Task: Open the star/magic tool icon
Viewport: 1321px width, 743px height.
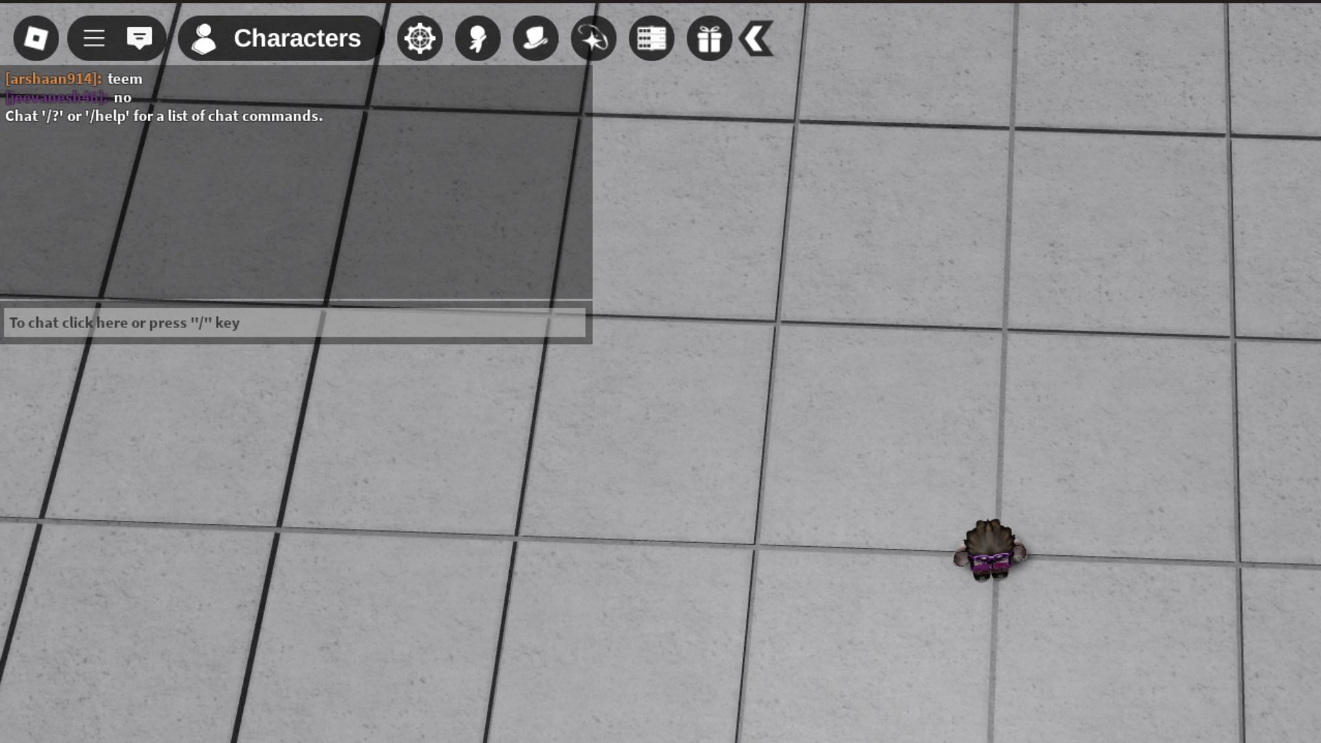Action: click(593, 38)
